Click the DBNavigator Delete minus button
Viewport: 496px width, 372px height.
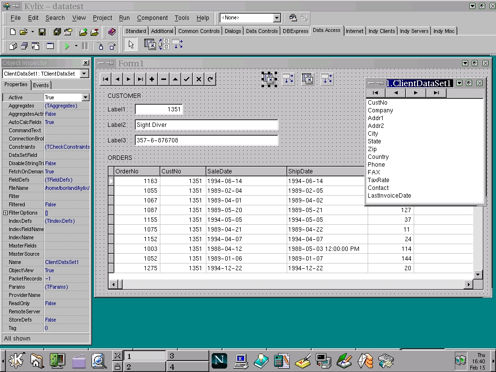164,79
